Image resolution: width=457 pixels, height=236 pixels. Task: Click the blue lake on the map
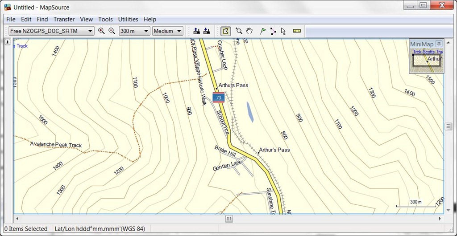pyautogui.click(x=250, y=112)
